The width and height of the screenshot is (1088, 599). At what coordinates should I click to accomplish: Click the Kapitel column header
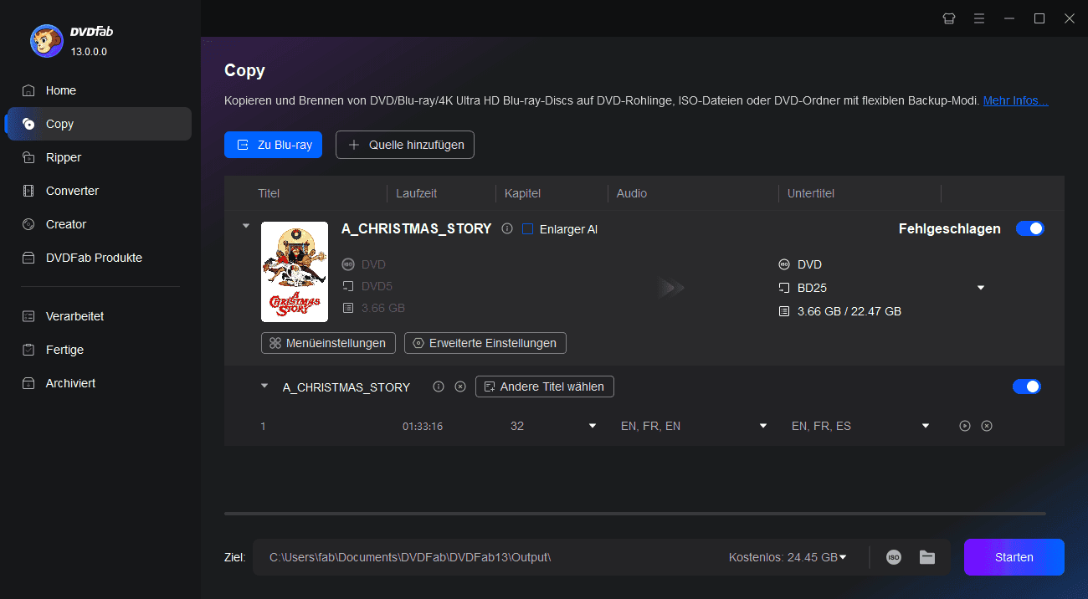tap(522, 193)
